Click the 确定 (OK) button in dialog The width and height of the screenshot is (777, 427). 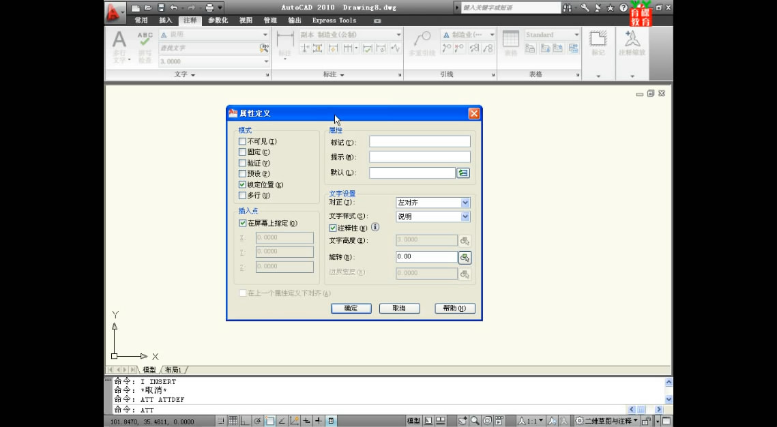point(351,308)
